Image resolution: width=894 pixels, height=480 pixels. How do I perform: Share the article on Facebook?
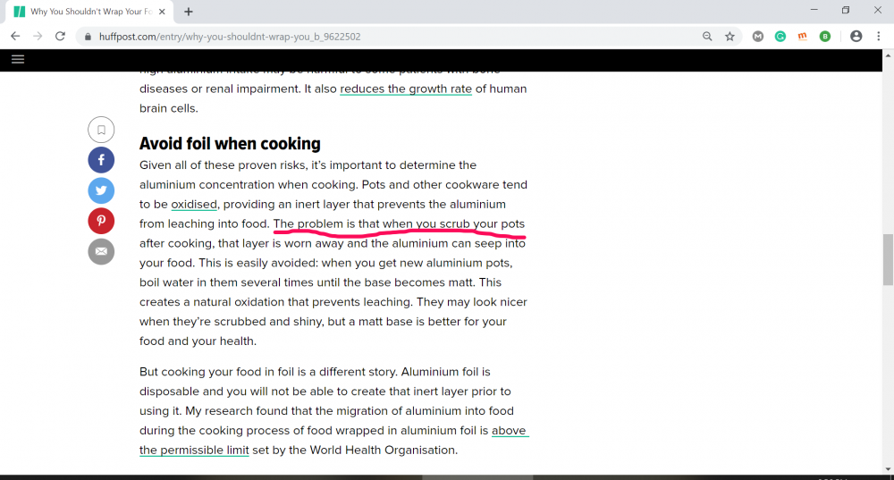coord(101,160)
